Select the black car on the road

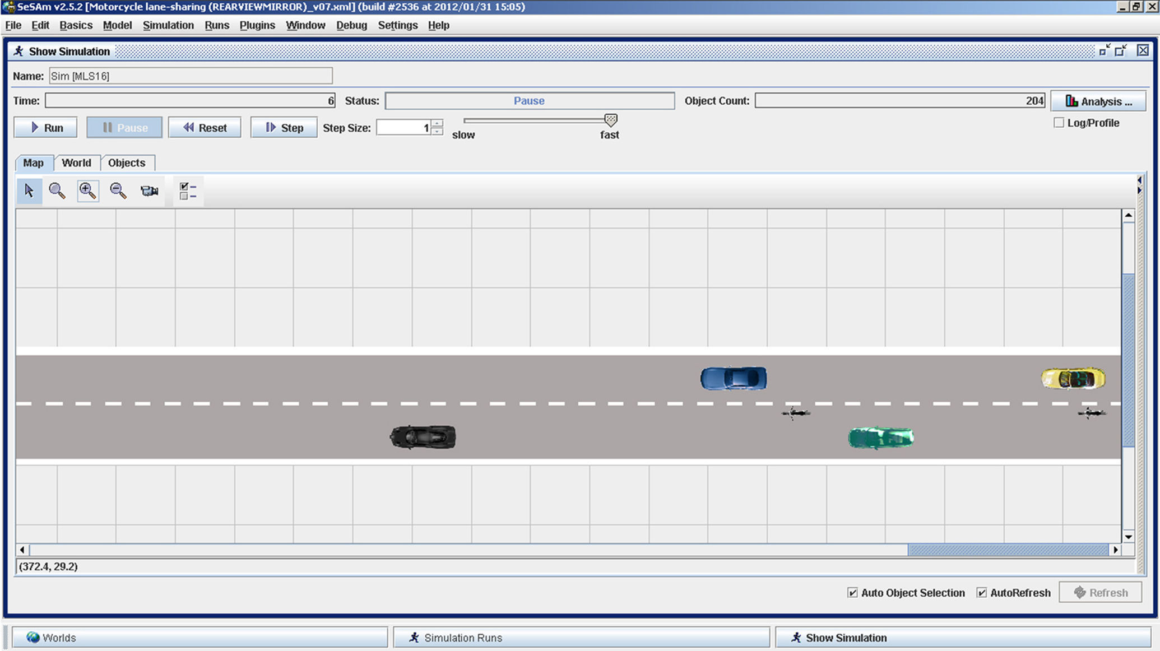[423, 437]
